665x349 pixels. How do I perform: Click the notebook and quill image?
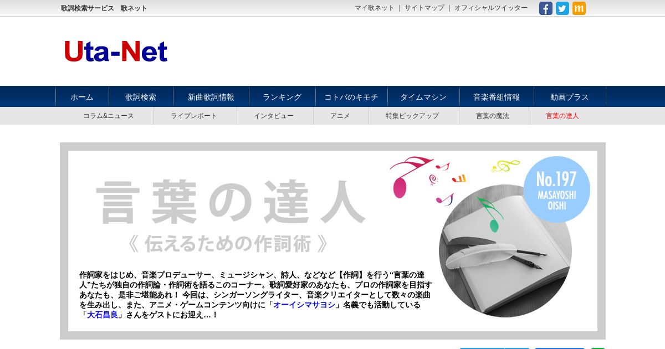click(505, 251)
